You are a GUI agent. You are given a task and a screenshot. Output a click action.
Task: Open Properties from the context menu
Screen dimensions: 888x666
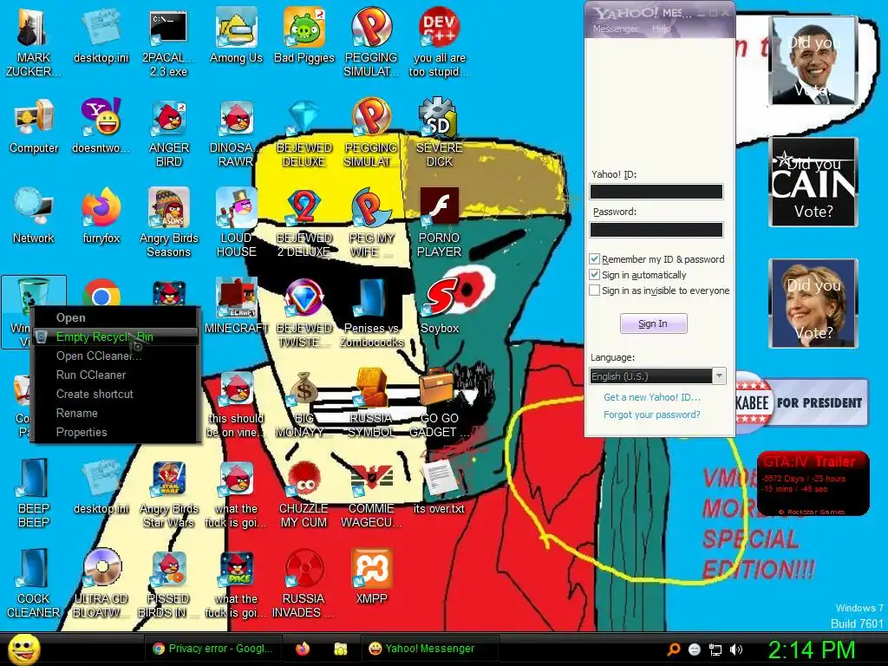coord(115,432)
